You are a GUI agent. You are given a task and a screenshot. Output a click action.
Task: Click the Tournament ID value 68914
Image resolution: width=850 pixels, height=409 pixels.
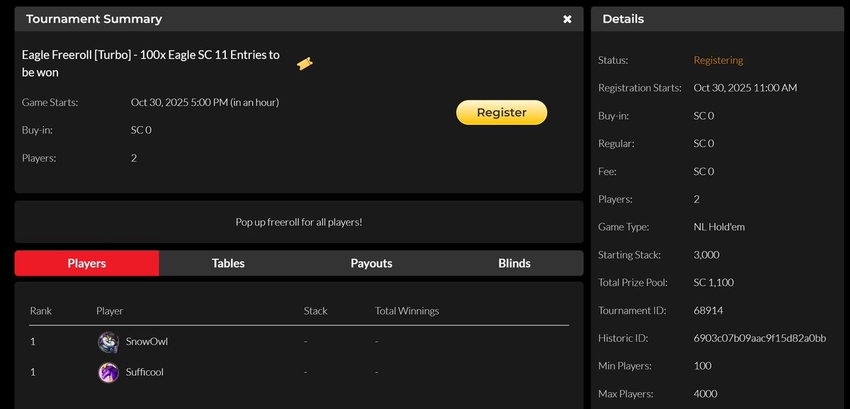coord(705,310)
